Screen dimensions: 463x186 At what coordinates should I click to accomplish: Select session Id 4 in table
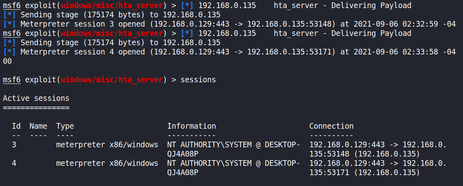pos(14,163)
